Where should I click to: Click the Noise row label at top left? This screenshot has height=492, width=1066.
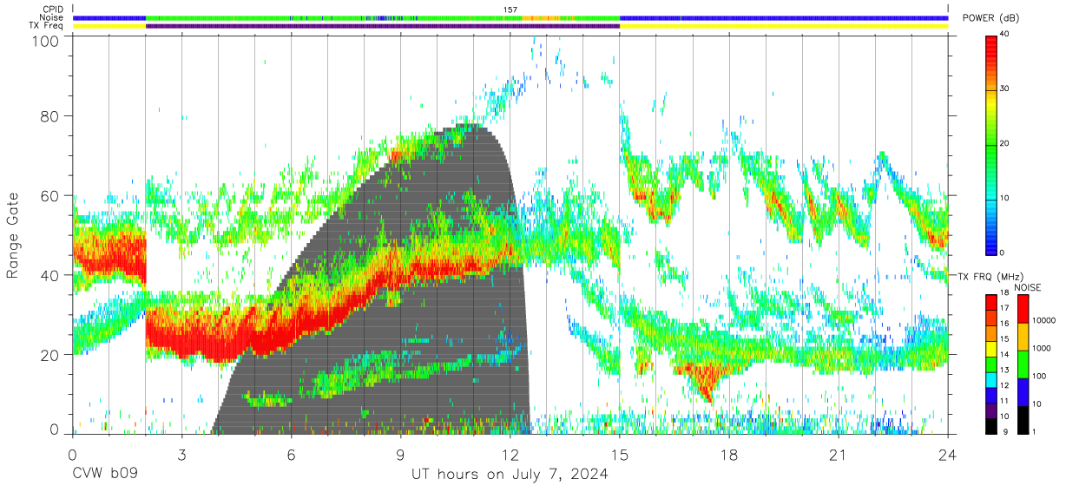point(51,17)
